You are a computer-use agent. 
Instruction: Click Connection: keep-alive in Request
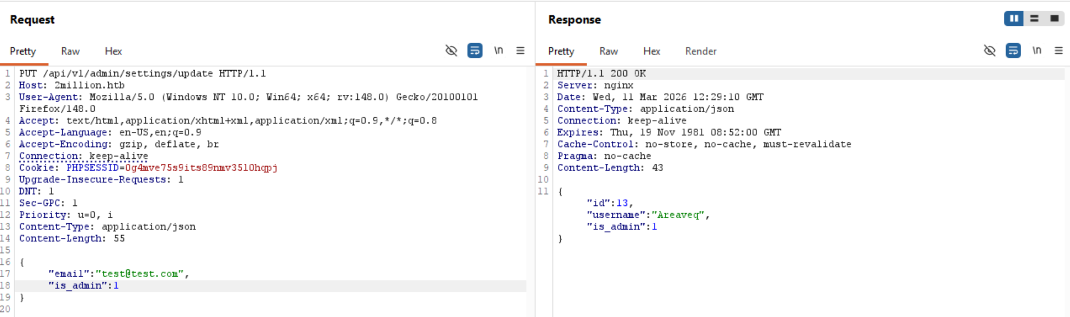coord(84,156)
